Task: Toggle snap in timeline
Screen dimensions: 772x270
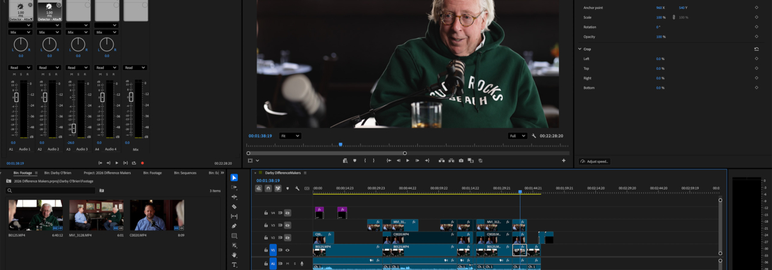Action: click(268, 188)
